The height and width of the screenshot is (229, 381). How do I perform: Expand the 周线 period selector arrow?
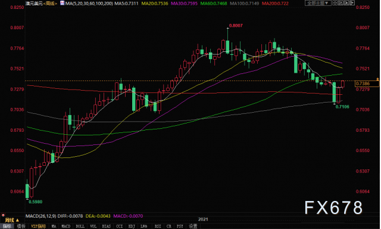tap(17, 220)
